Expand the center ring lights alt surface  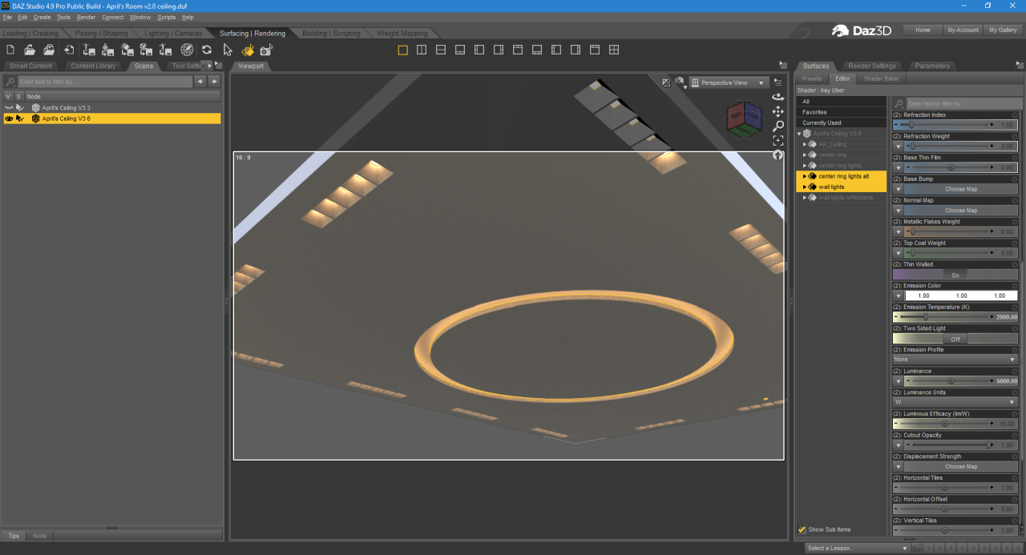[x=805, y=176]
